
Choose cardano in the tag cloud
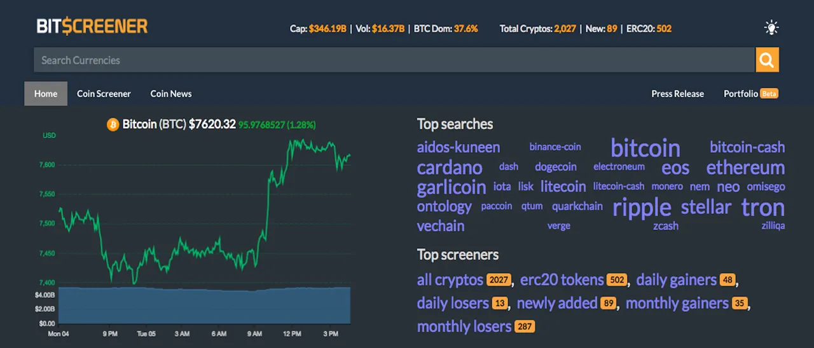tap(450, 168)
